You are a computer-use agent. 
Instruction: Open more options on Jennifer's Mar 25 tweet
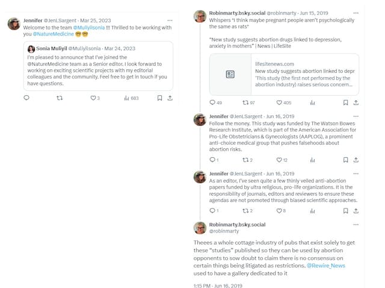(x=170, y=20)
